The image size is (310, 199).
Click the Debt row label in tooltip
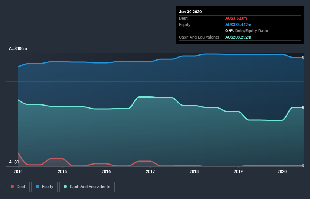pos(183,18)
